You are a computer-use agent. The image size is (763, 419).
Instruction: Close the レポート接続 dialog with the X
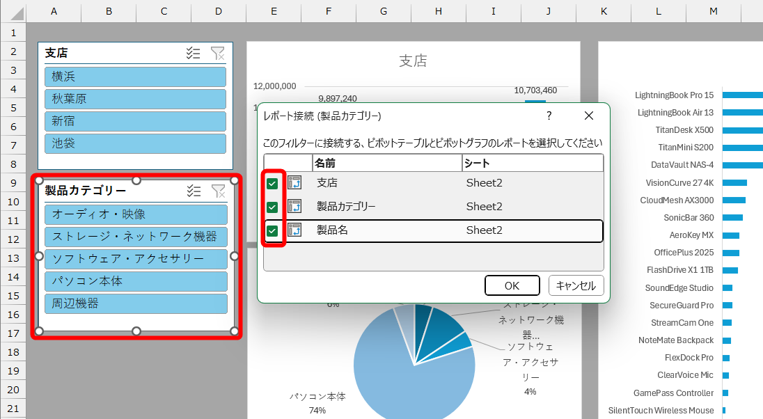[589, 116]
